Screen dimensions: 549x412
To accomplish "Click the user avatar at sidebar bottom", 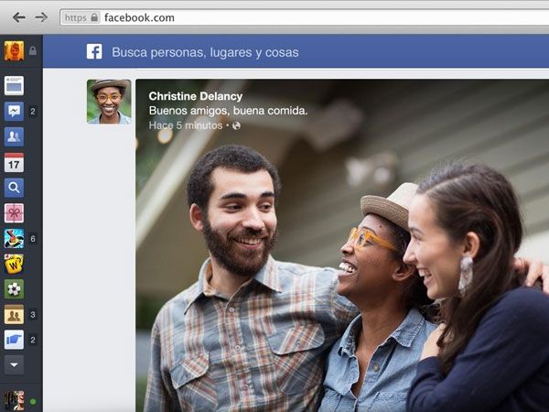I will (14, 400).
